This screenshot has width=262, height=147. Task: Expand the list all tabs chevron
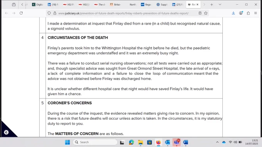[220, 5]
